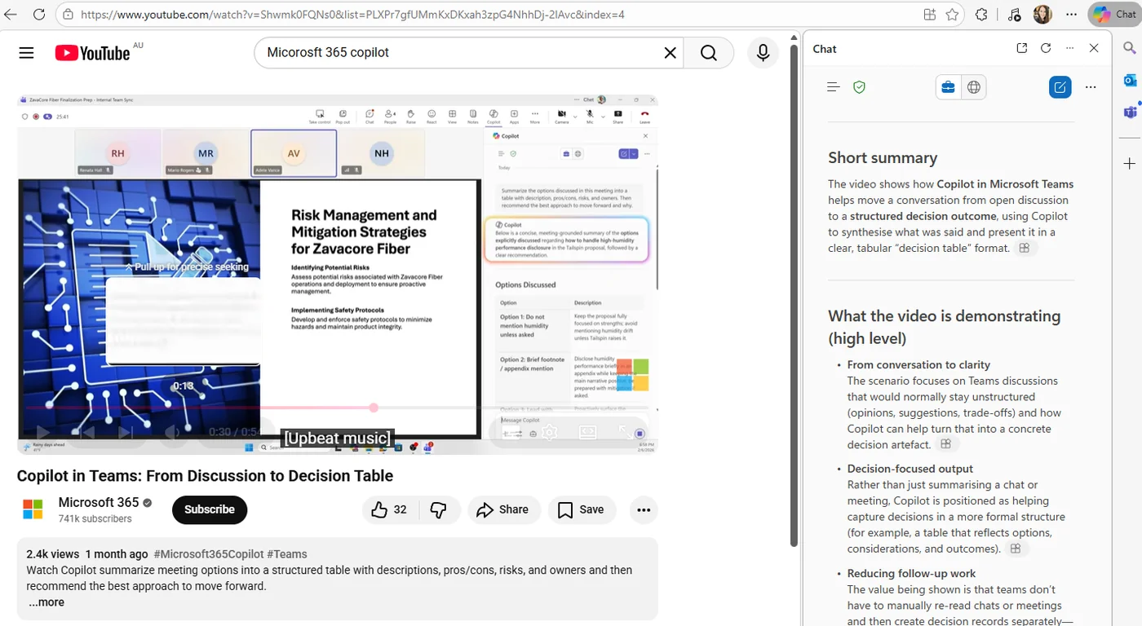This screenshot has height=626, width=1142.
Task: Add a new app to the sidebar
Action: [1130, 164]
